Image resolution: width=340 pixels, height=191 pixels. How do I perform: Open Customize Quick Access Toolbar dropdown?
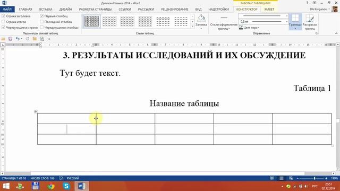pos(49,39)
